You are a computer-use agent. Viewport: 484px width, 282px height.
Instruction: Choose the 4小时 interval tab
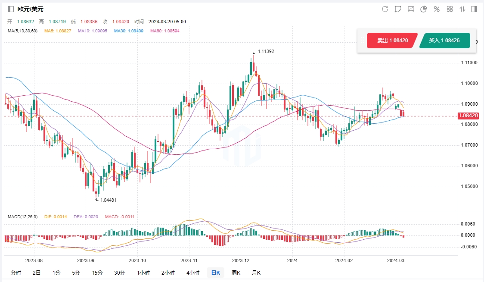pos(193,273)
